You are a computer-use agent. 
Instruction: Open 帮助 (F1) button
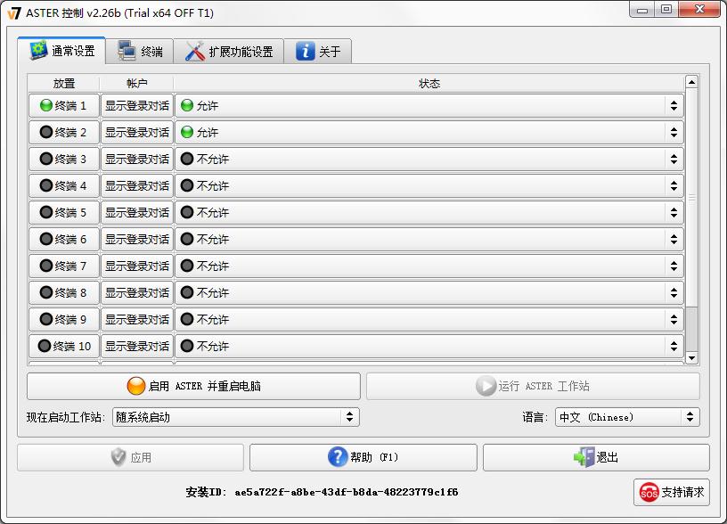(x=363, y=457)
